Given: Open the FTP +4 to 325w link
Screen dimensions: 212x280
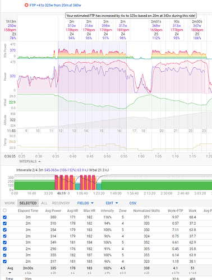Looking at the screenshot, I should [55, 5].
